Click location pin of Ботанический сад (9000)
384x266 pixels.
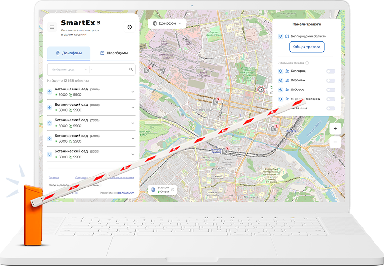point(50,92)
